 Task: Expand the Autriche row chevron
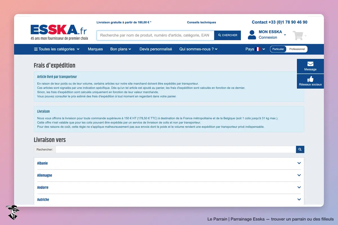299,199
